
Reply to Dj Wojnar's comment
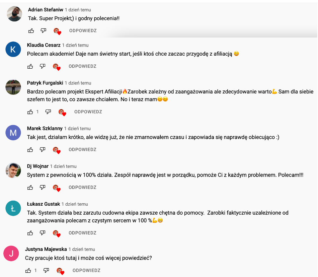pos(82,187)
